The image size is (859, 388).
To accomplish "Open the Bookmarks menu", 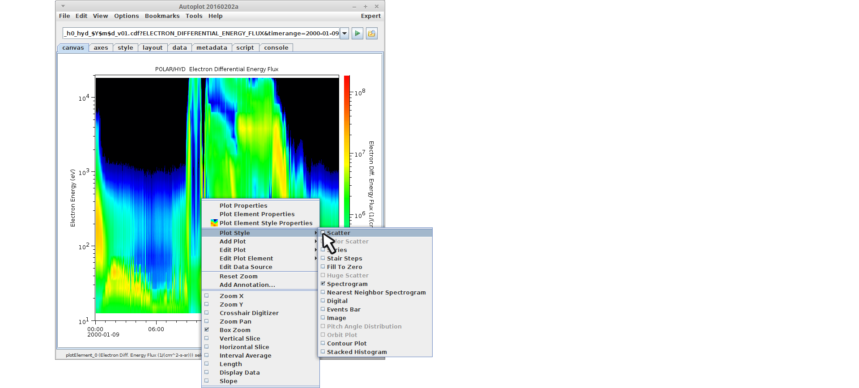I will pos(162,16).
